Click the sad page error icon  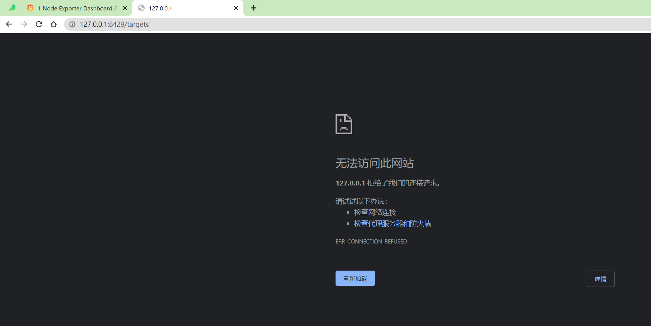pos(344,124)
